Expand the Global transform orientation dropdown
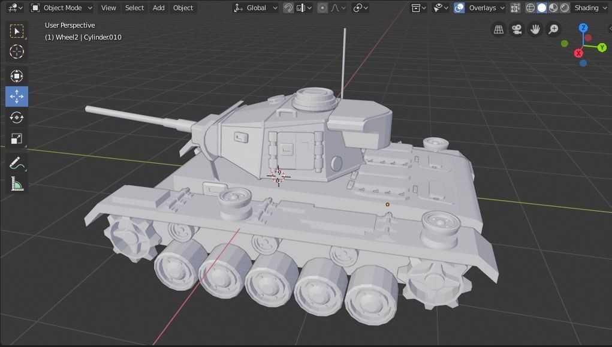This screenshot has width=612, height=347. (256, 8)
